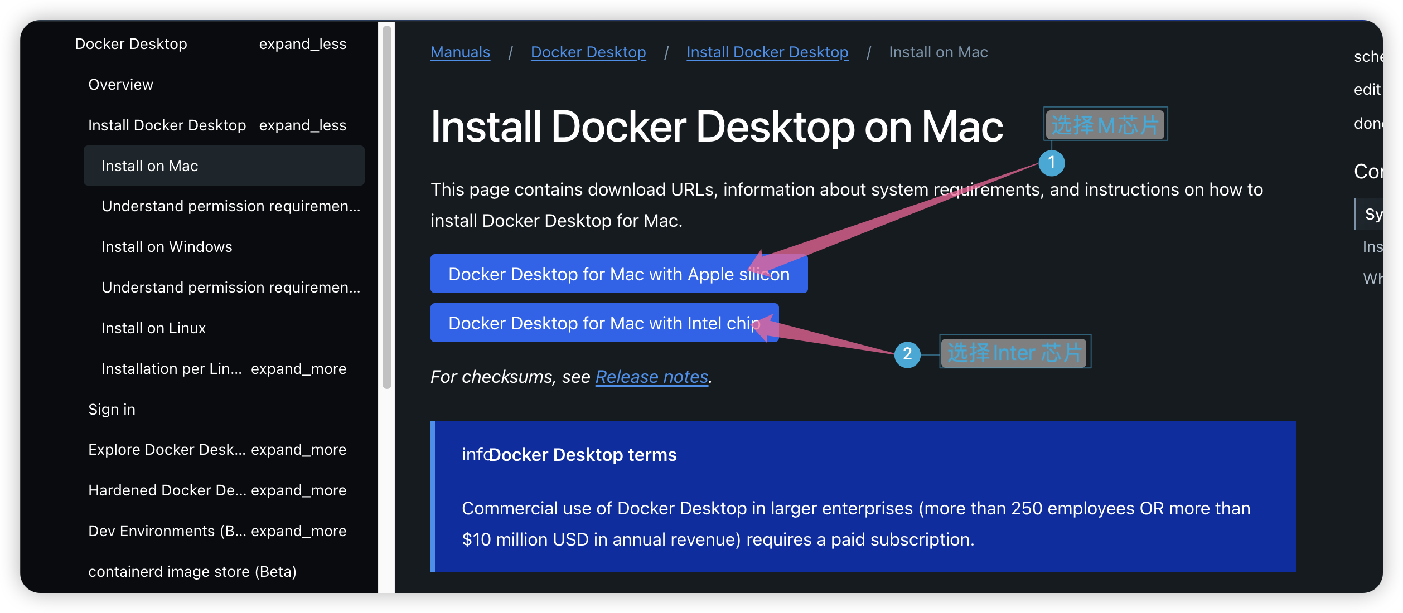Viewport: 1403px width, 613px height.
Task: Click the schedule icon in the right sidebar
Action: pyautogui.click(x=1372, y=56)
